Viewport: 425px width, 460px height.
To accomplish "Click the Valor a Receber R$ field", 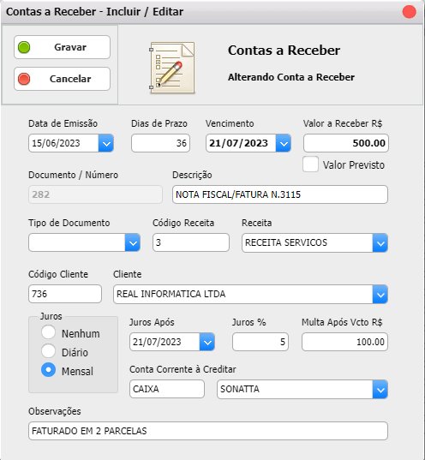I will pos(346,143).
